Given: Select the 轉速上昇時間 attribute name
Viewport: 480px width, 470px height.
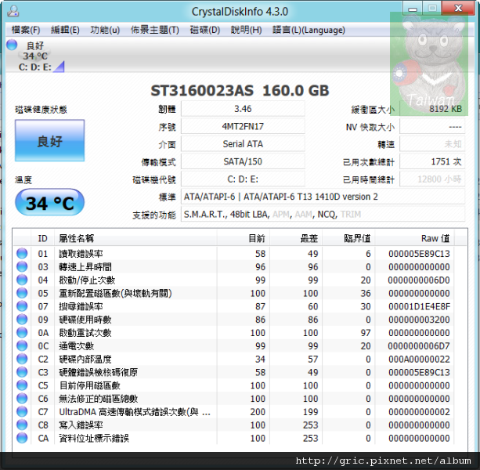Looking at the screenshot, I should pos(85,267).
